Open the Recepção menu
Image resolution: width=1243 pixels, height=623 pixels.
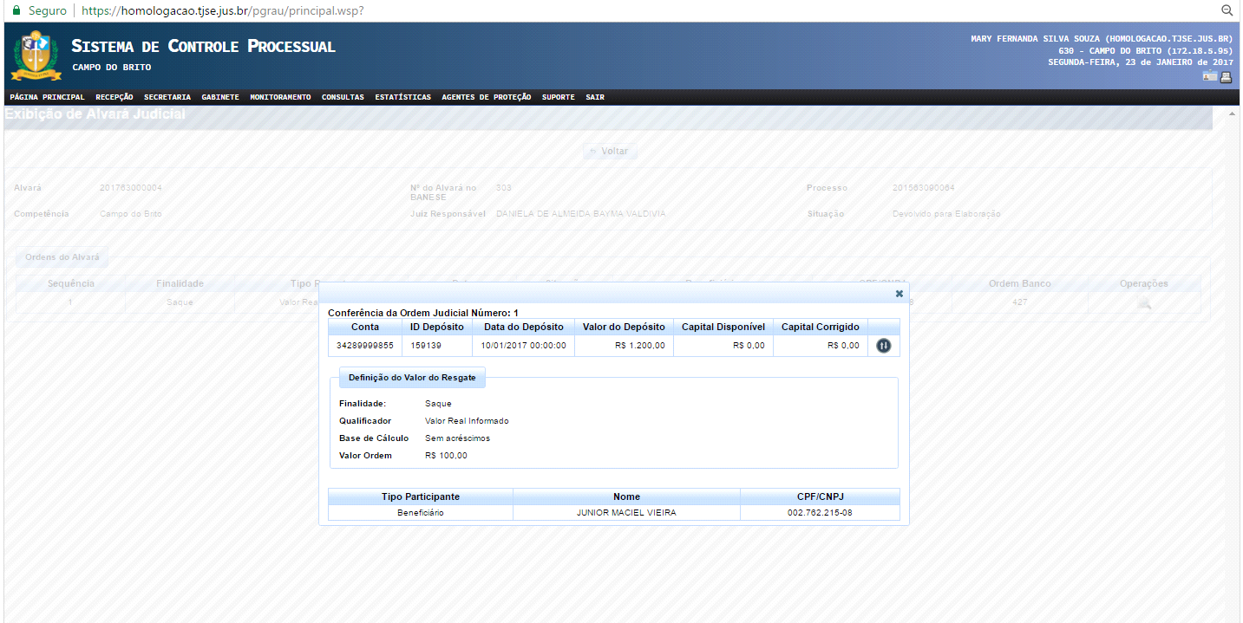(x=114, y=97)
